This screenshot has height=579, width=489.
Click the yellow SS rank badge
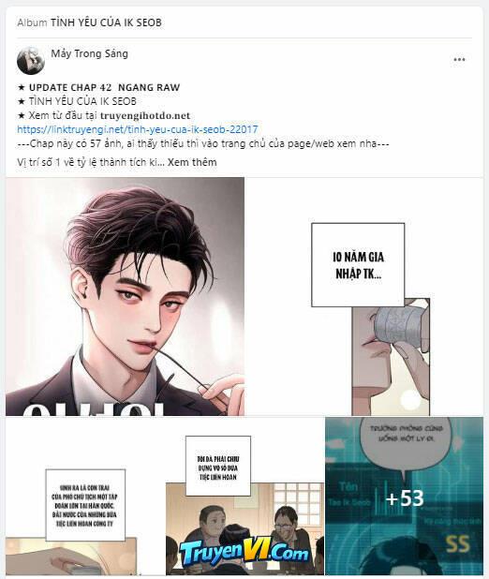coord(457,543)
